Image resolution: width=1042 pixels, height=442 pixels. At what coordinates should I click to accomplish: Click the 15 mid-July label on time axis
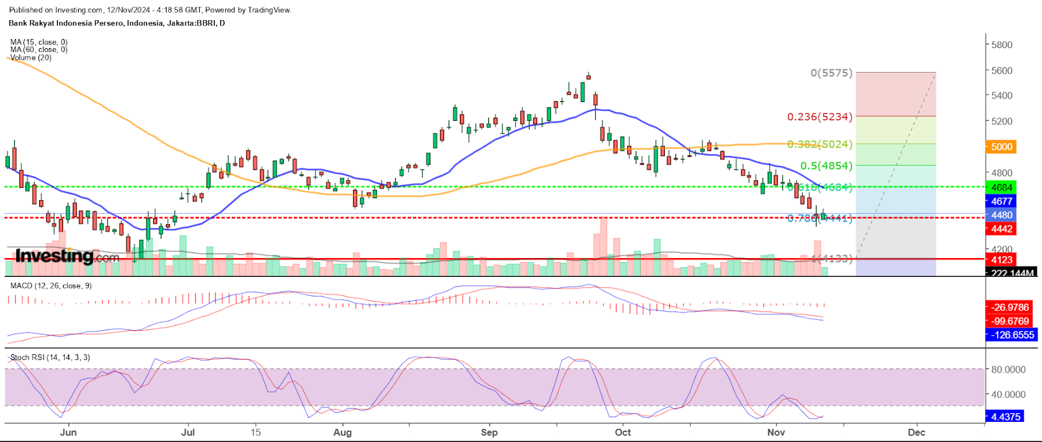click(x=256, y=432)
